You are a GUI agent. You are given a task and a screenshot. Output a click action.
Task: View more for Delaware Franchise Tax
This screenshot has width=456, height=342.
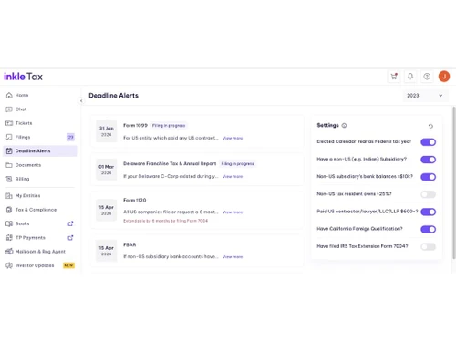(233, 176)
